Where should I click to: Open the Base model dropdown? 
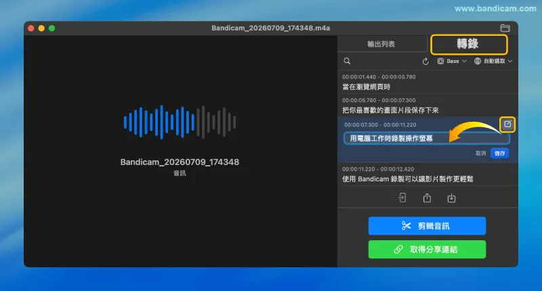[x=452, y=61]
